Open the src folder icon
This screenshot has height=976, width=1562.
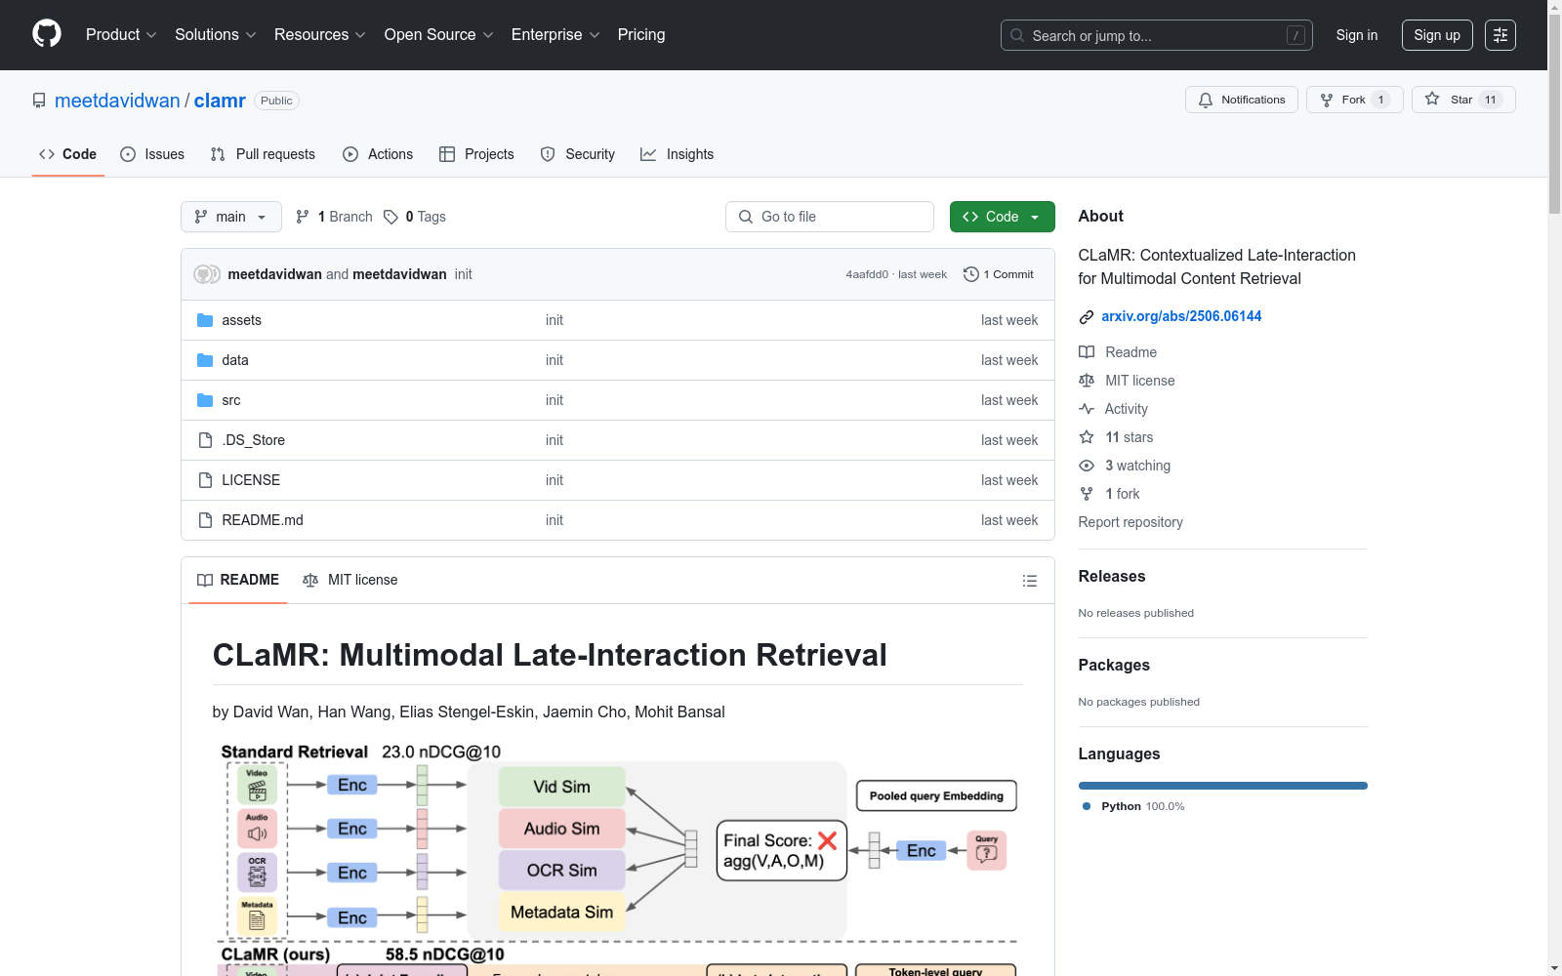click(205, 400)
